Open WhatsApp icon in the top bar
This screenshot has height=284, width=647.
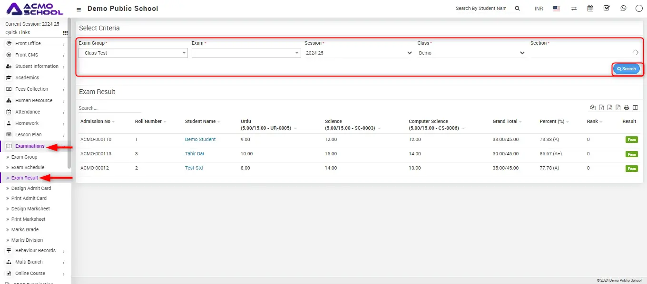pyautogui.click(x=623, y=9)
